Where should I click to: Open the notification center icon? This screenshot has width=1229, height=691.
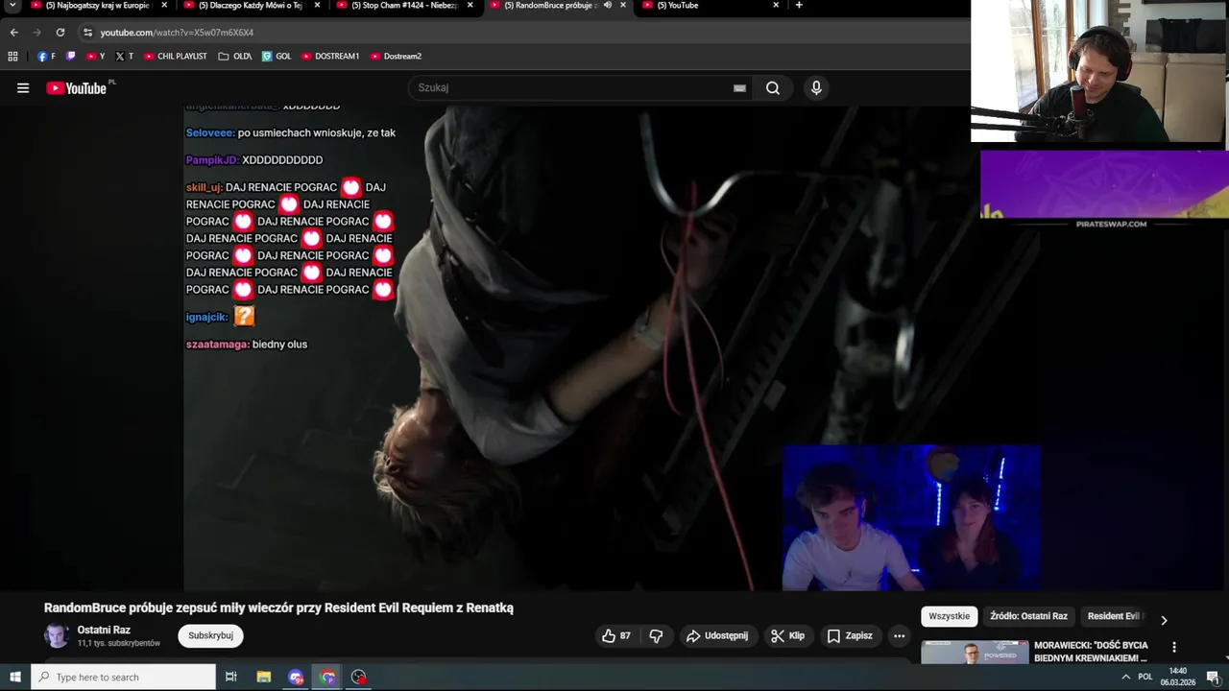coord(1213,677)
